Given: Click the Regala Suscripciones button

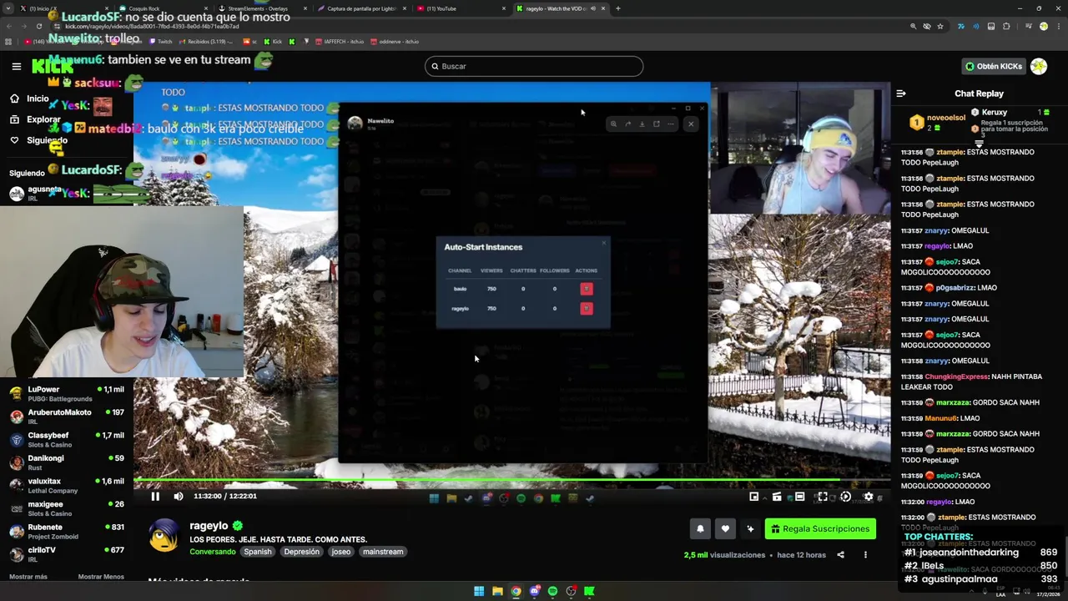Looking at the screenshot, I should [821, 528].
